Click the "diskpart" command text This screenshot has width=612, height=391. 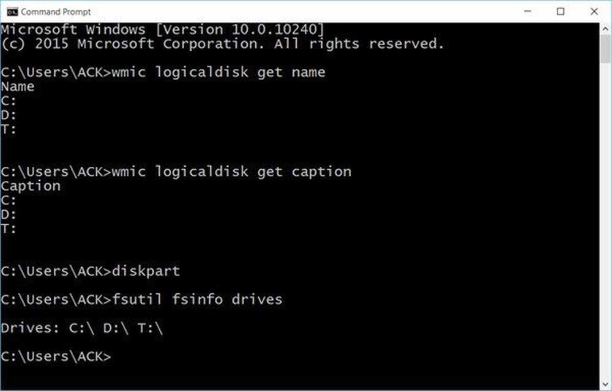coord(146,271)
